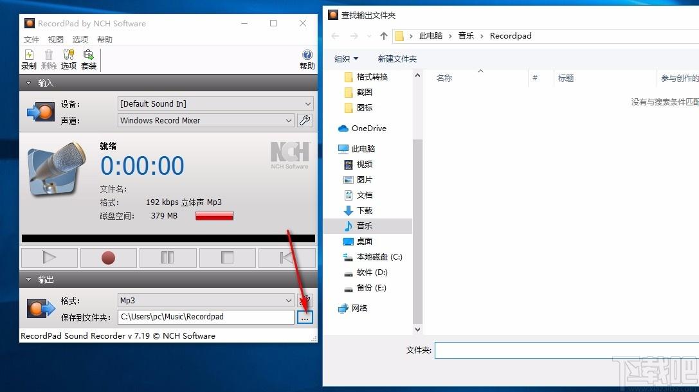Image resolution: width=699 pixels, height=392 pixels.
Task: Click the navigation tree scrollbar up arrow
Action: point(417,76)
